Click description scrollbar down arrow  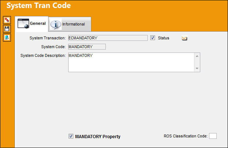(x=197, y=69)
